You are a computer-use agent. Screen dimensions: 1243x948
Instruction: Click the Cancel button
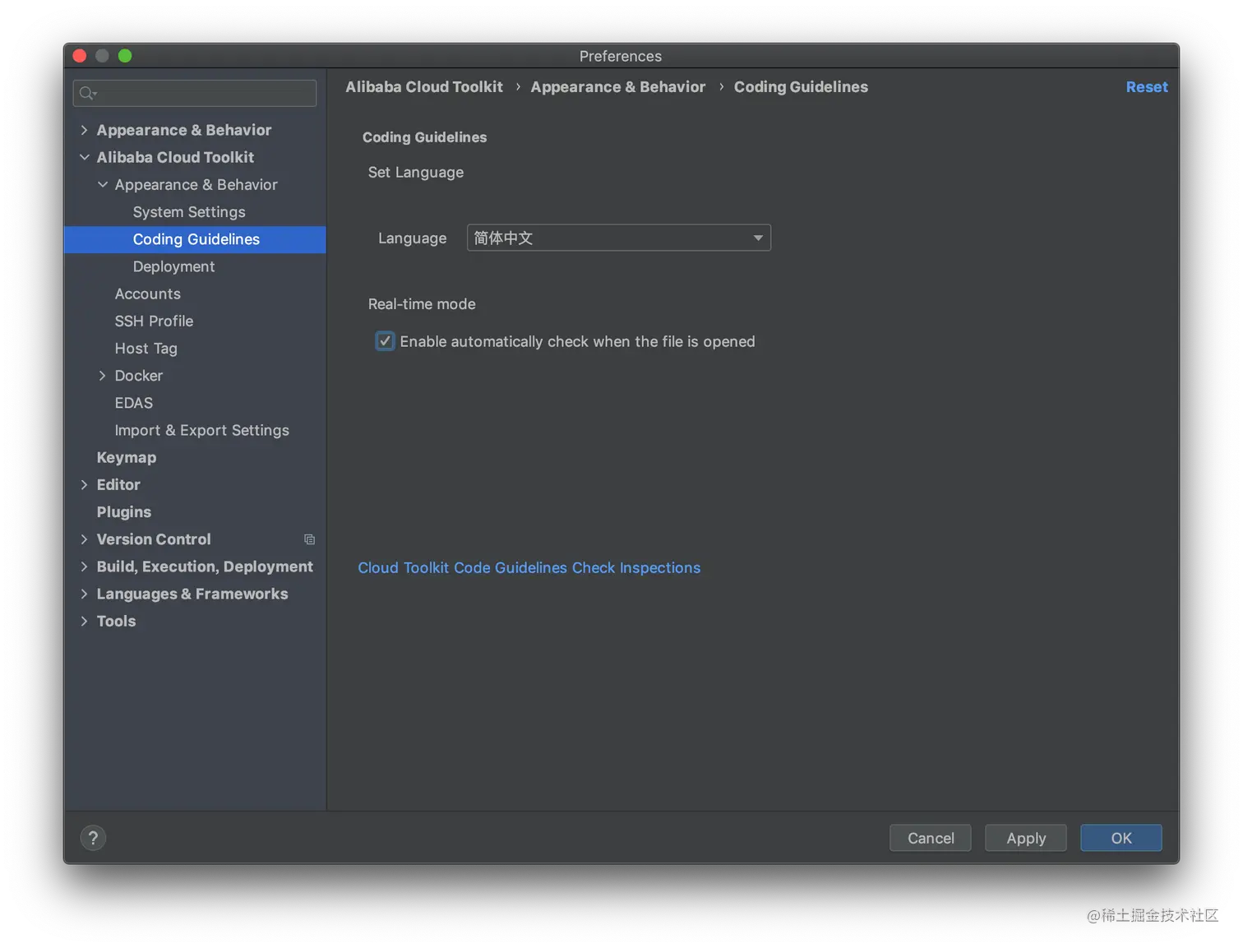931,838
